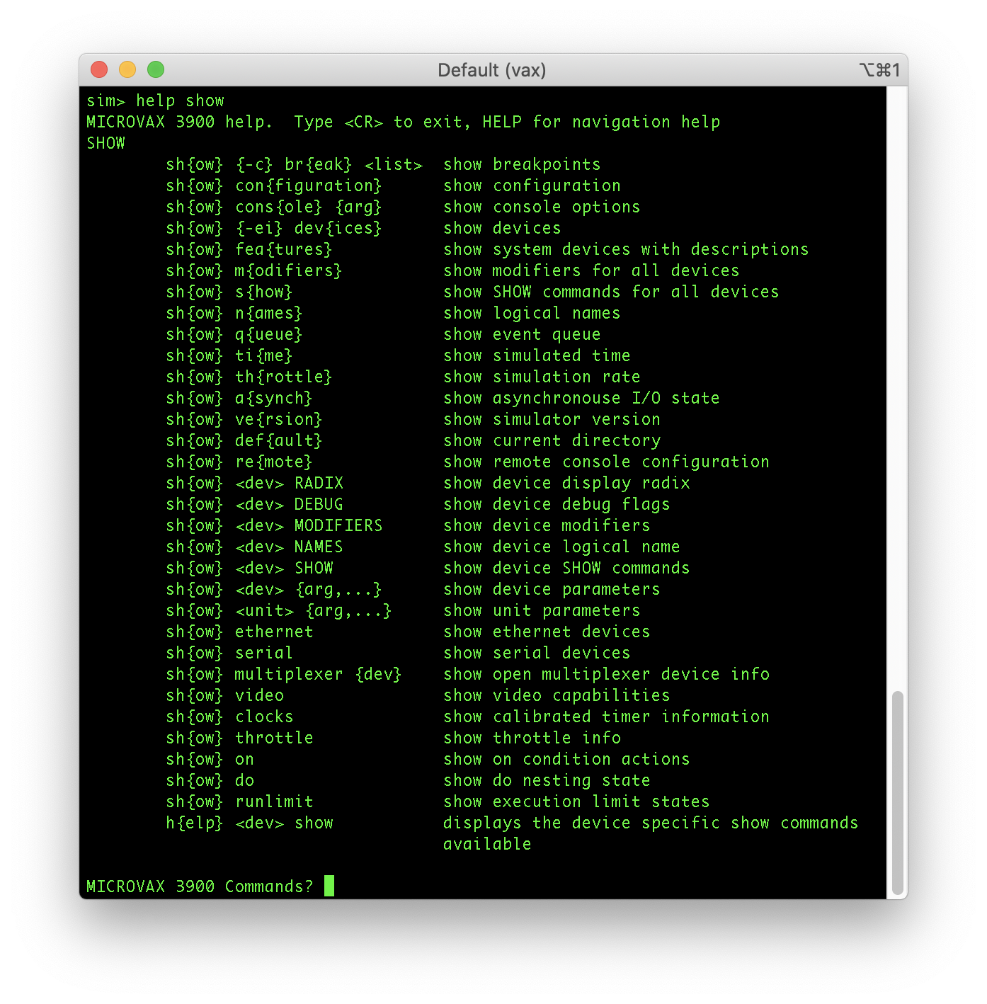
Task: Click the green block cursor at the prompt
Action: point(329,886)
